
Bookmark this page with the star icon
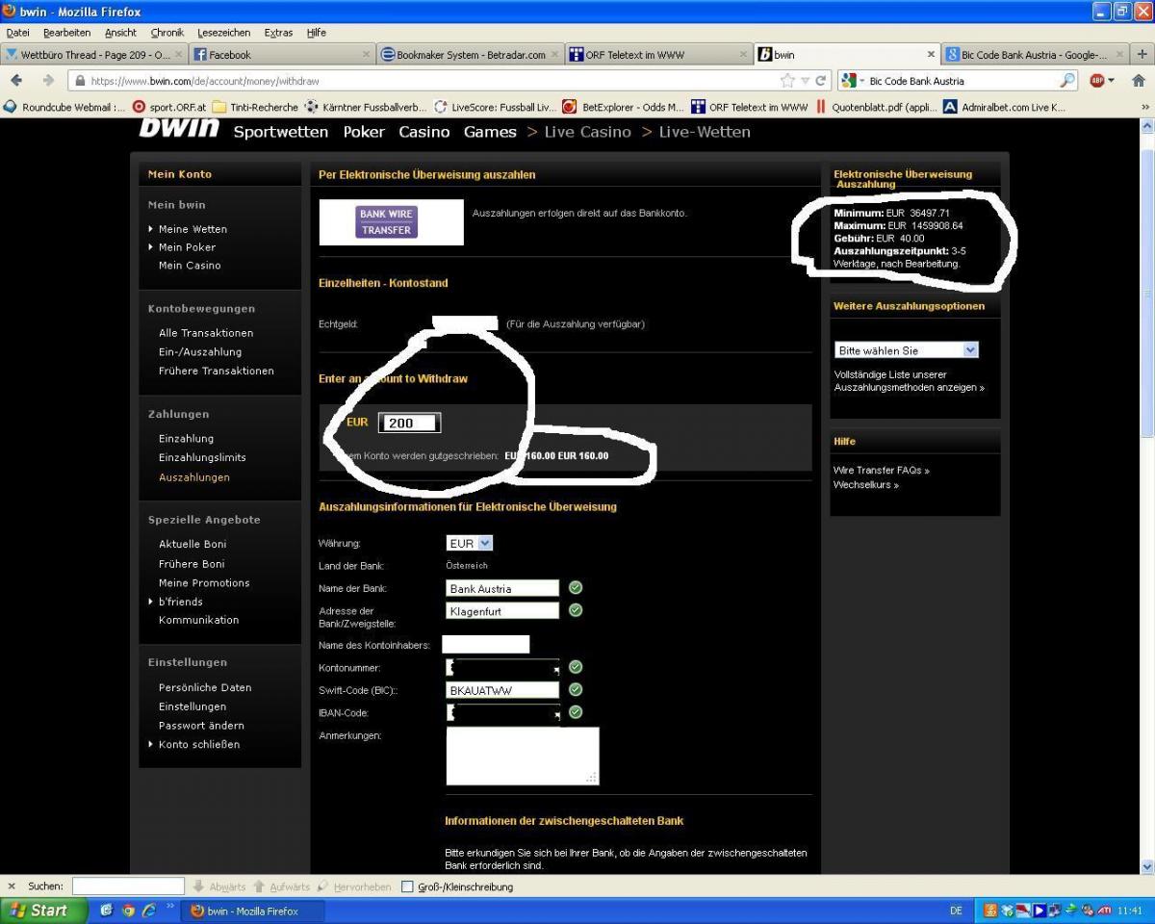[788, 81]
